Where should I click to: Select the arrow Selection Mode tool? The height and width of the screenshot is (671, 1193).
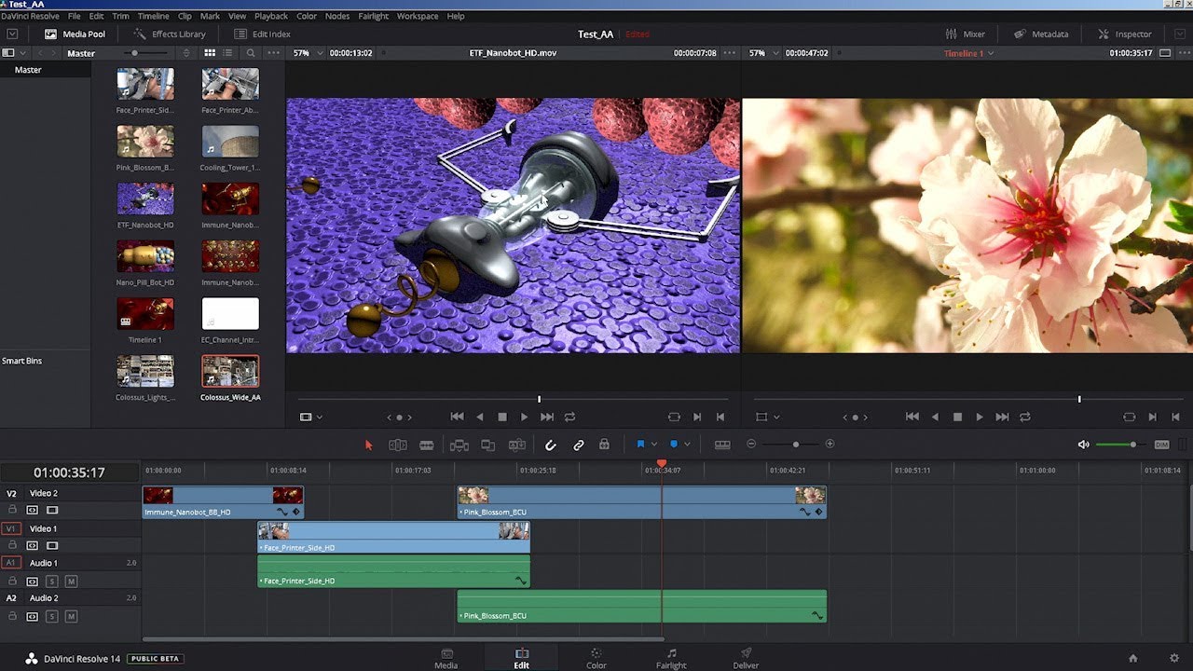click(x=368, y=445)
